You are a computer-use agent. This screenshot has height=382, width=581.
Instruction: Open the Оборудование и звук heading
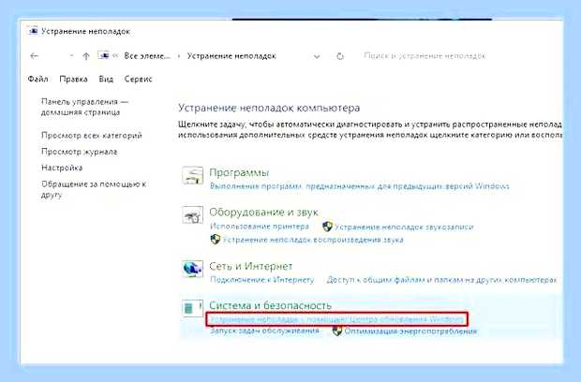264,213
